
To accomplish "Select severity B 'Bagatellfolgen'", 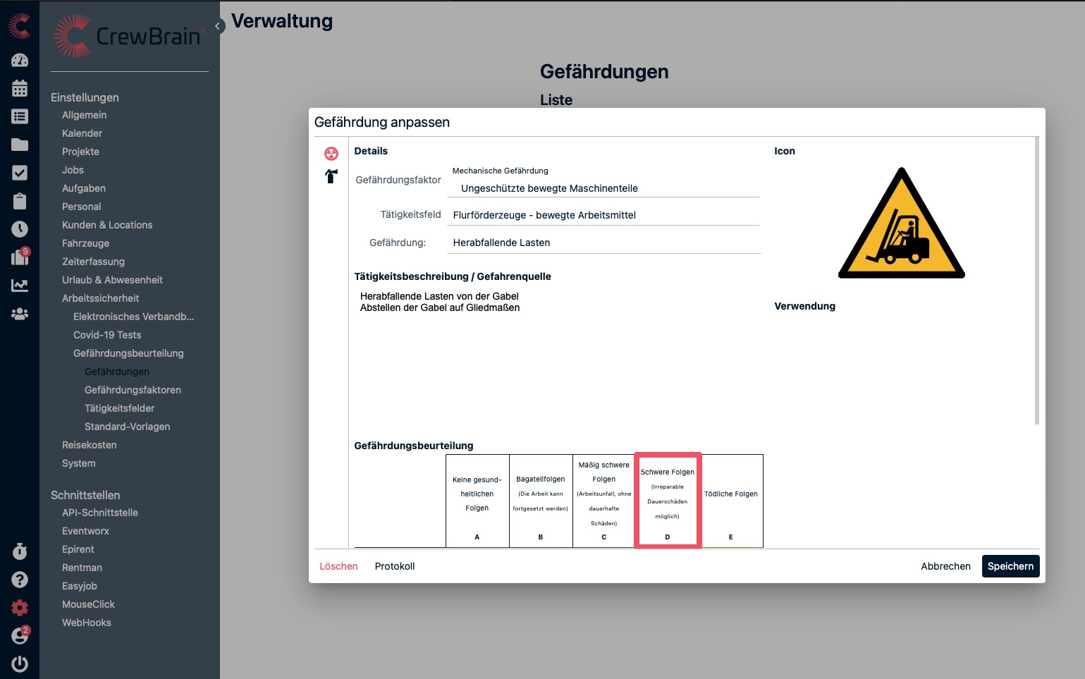I will (x=541, y=500).
